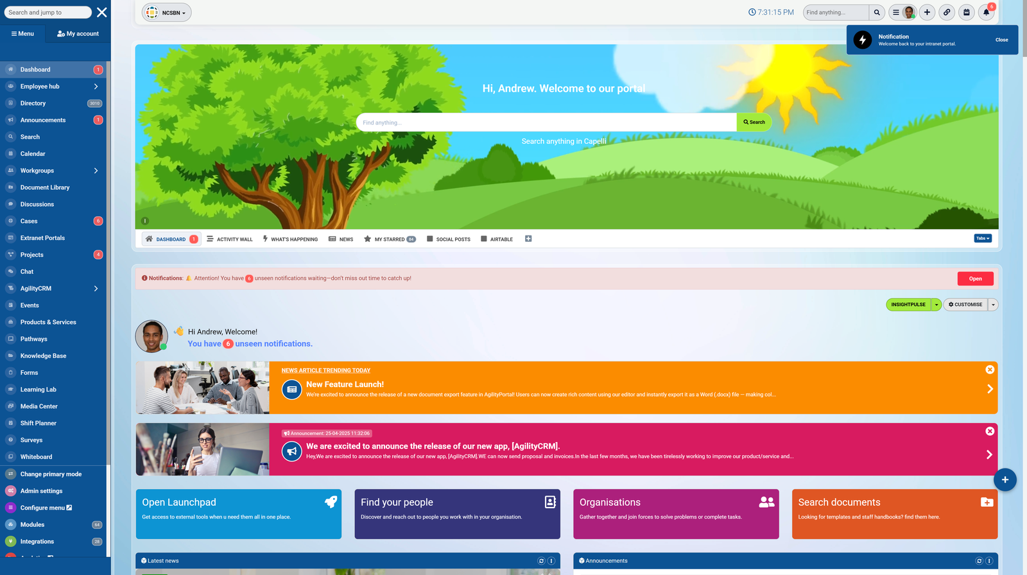Open the notifications bell in the top bar

[986, 12]
